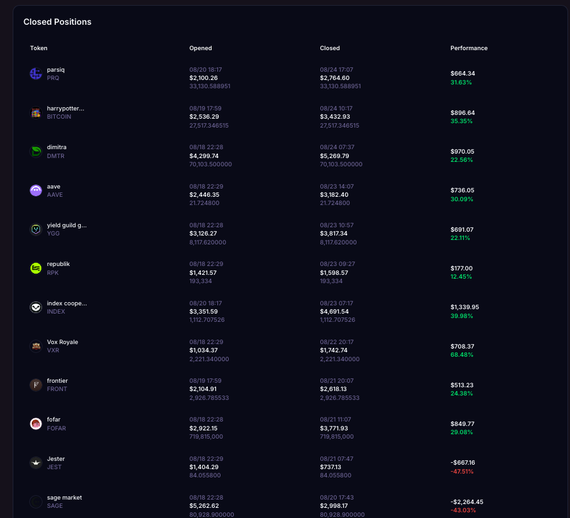Select the Token column header
This screenshot has height=518, width=570.
[39, 48]
